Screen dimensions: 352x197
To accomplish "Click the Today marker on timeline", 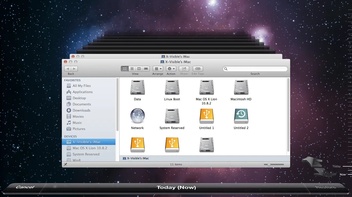I will click(337, 166).
